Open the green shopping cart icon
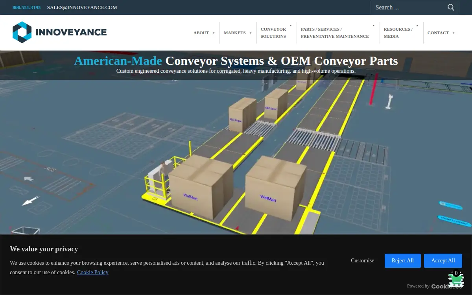Screen dimensions: 472x295 pyautogui.click(x=456, y=280)
